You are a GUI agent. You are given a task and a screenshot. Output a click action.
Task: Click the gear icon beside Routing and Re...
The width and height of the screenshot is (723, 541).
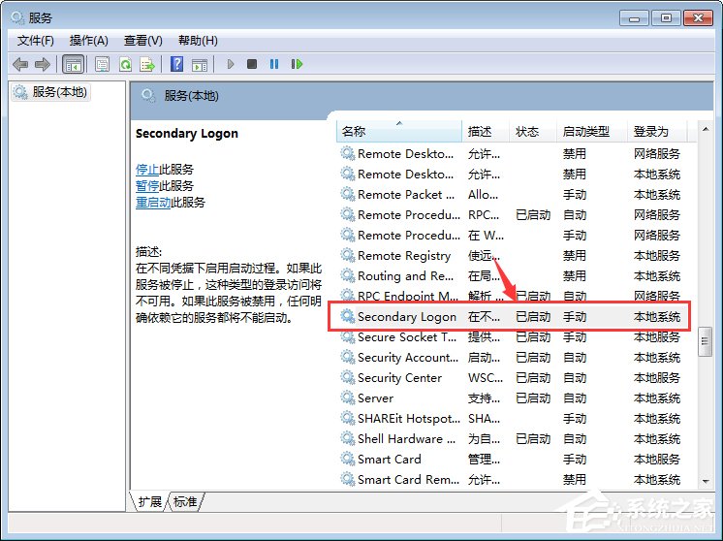347,275
